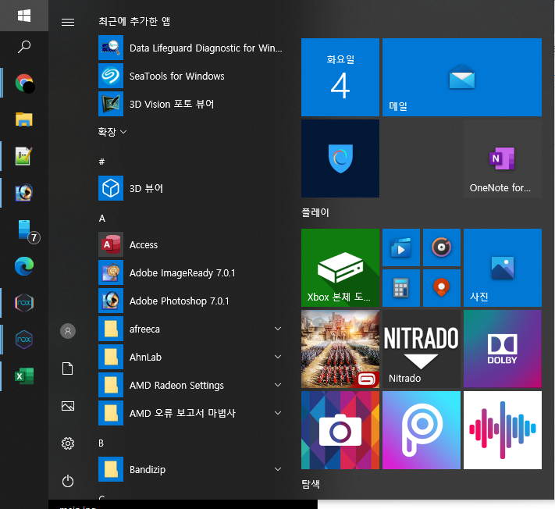Open the Calculator small tile
The image size is (555, 509).
[401, 288]
